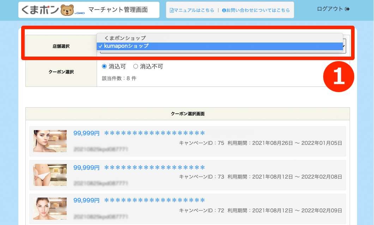The height and width of the screenshot is (225, 374).
Task: Open the マニュアルはこちら link
Action: 194,10
